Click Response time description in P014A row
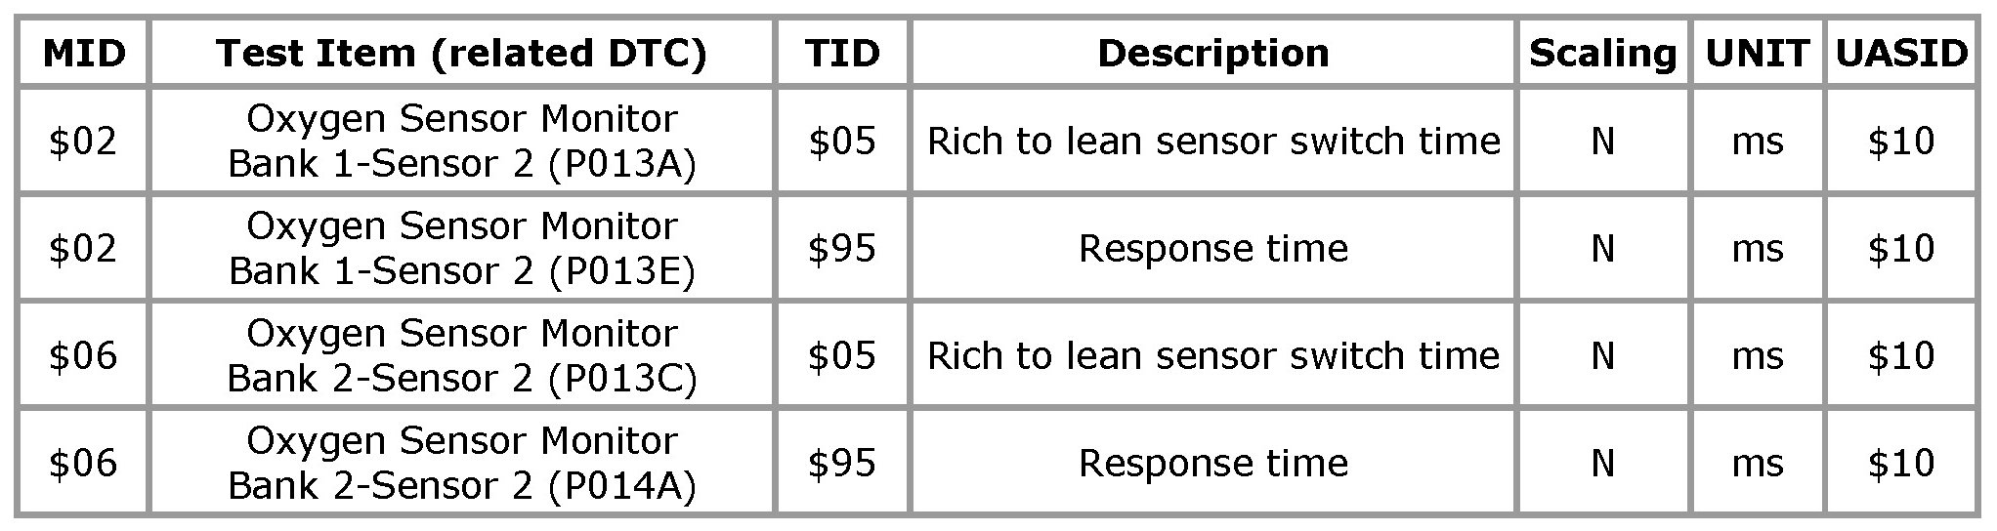 (x=1212, y=464)
